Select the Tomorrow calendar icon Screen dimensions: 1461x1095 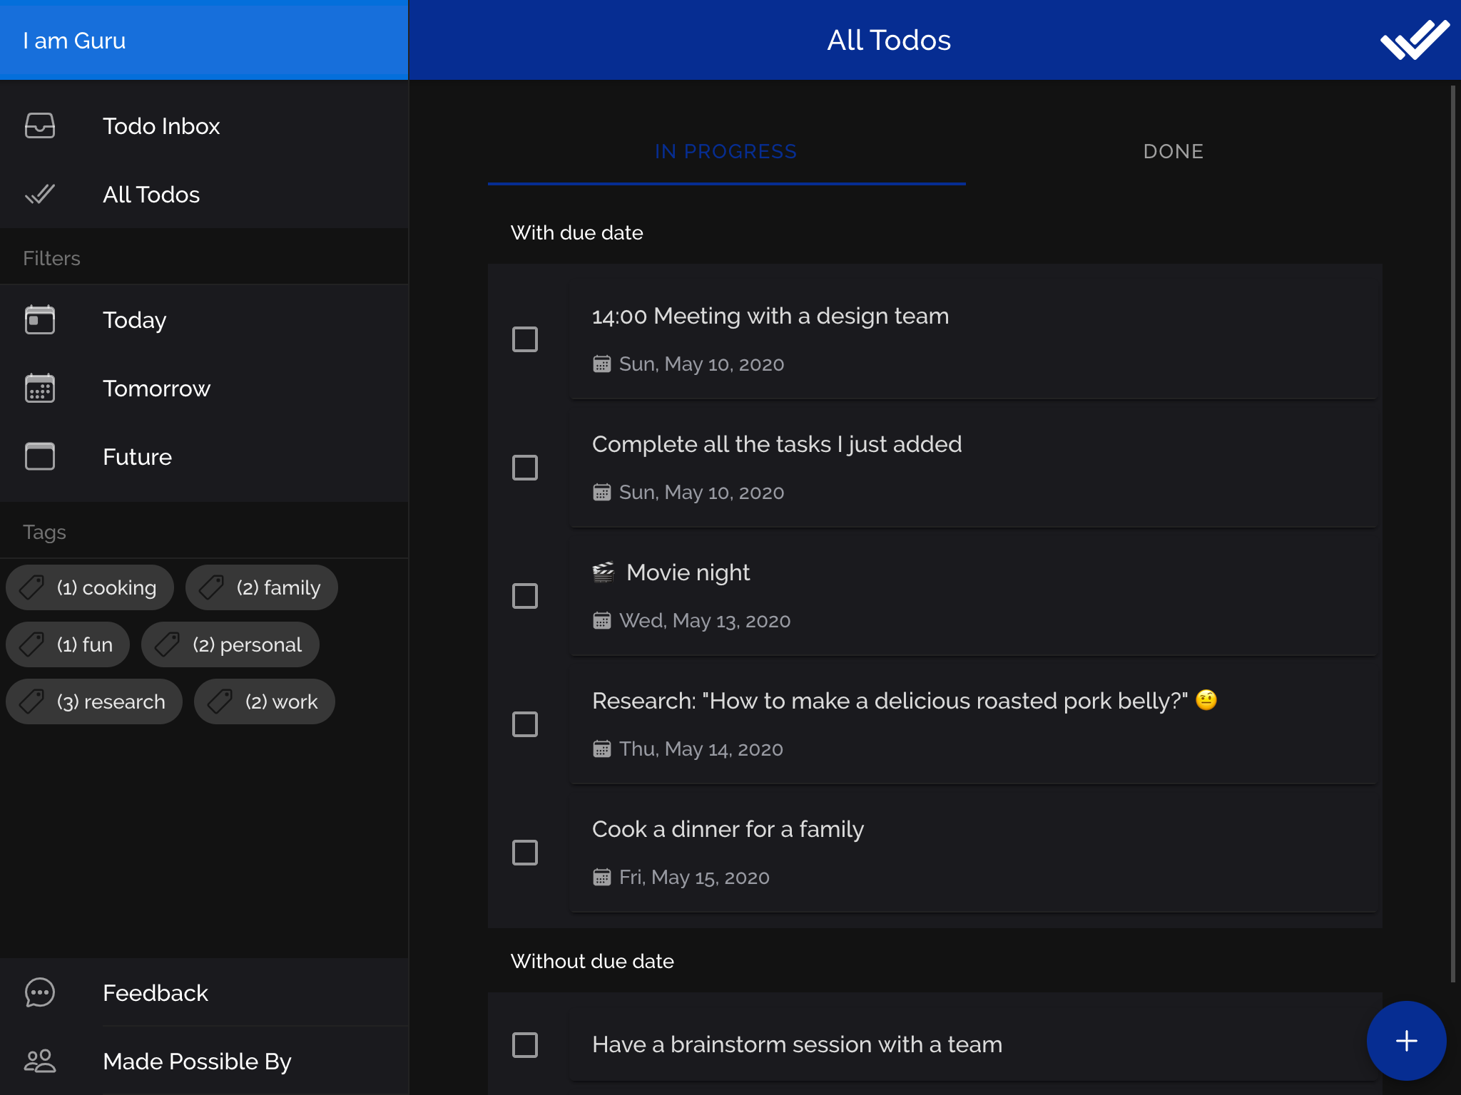pos(40,388)
